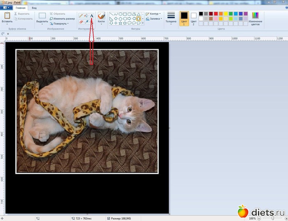Click the Brushes (Кисти) icon
The height and width of the screenshot is (221, 288).
[x=101, y=16]
